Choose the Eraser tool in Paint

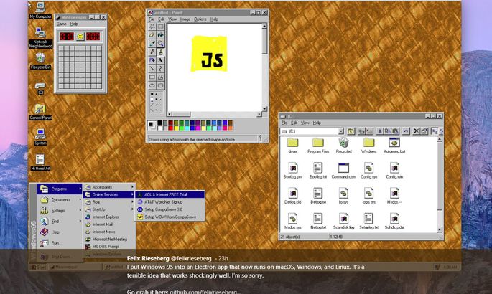[152, 35]
